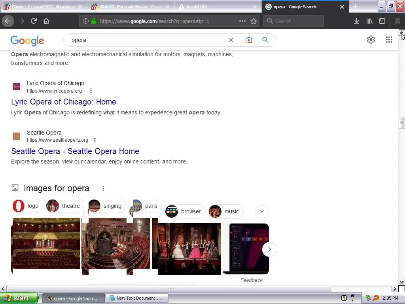This screenshot has height=304, width=405.
Task: Open the Opera browser laptop thumbnail
Action: [x=246, y=249]
